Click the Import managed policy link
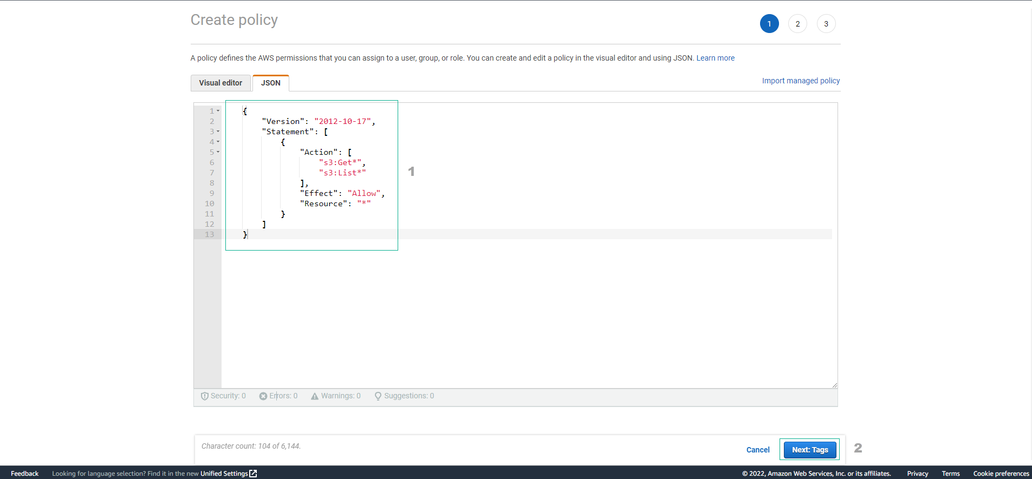 click(801, 81)
